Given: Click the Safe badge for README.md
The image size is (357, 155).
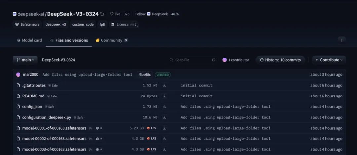Looking at the screenshot, I should pyautogui.click(x=52, y=96).
